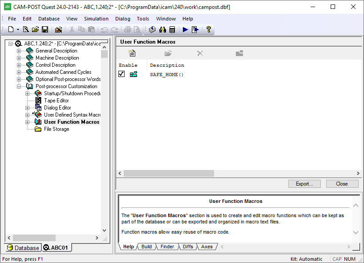This screenshot has width=364, height=263.
Task: Expand the Control Description node
Action: point(19,65)
